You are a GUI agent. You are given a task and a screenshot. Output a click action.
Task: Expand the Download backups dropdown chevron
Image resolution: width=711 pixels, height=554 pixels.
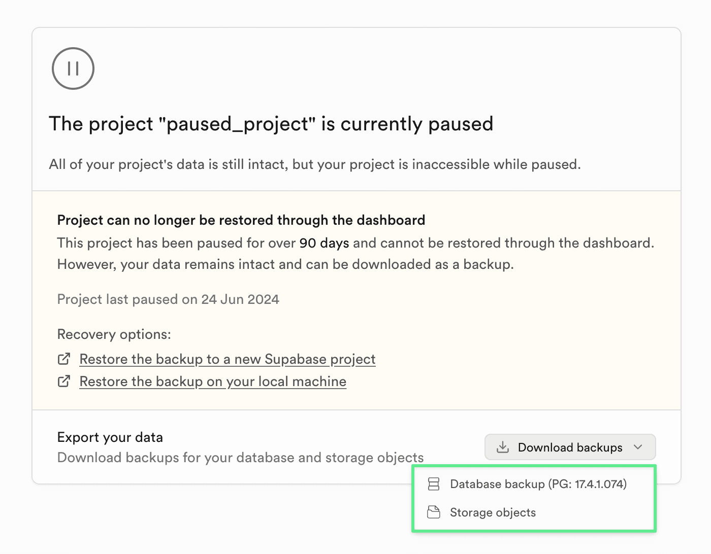[638, 447]
